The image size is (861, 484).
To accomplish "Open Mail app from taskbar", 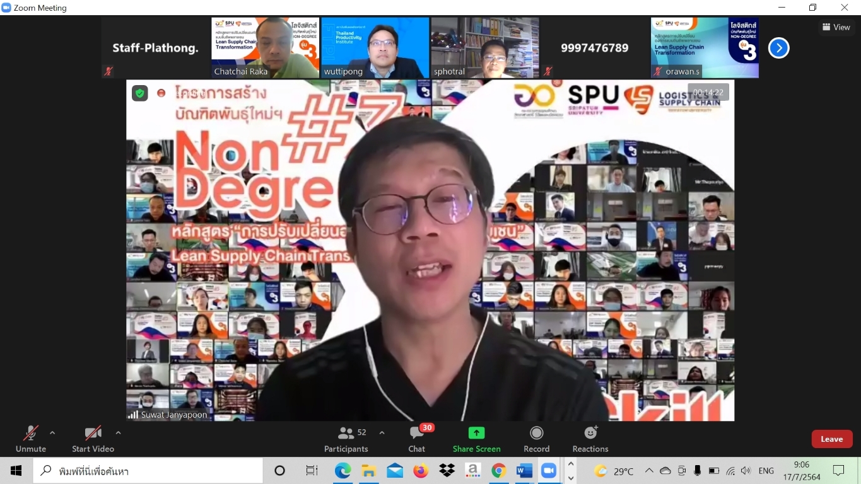I will point(395,471).
